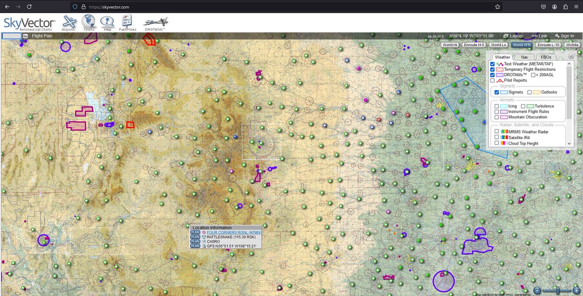Enable Cloud Top Height checkbox

click(x=497, y=143)
